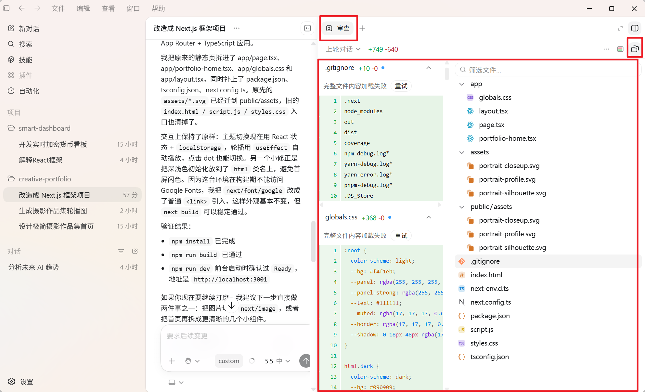Open the 窗口 menu
645x392 pixels.
pos(133,8)
